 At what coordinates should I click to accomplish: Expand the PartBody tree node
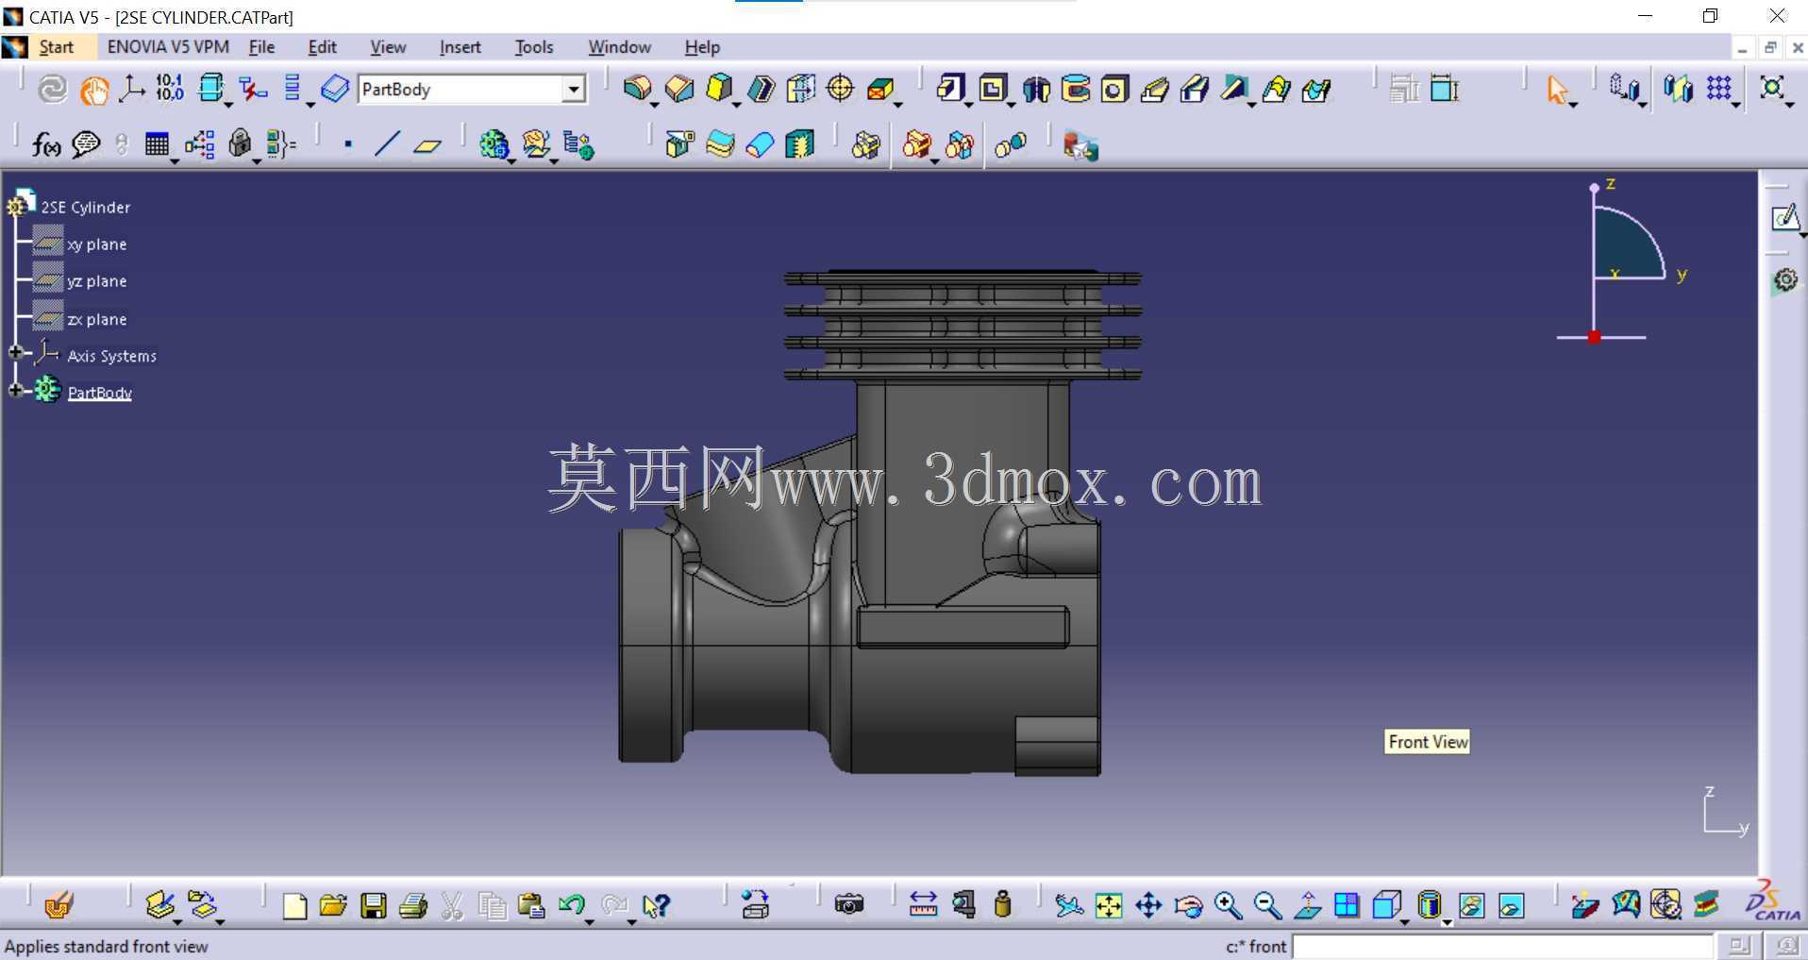16,390
